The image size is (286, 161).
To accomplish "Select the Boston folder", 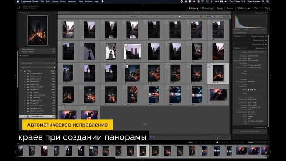I will pyautogui.click(x=36, y=93).
